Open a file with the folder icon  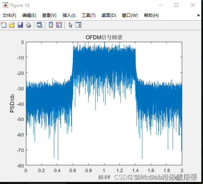tap(12, 25)
